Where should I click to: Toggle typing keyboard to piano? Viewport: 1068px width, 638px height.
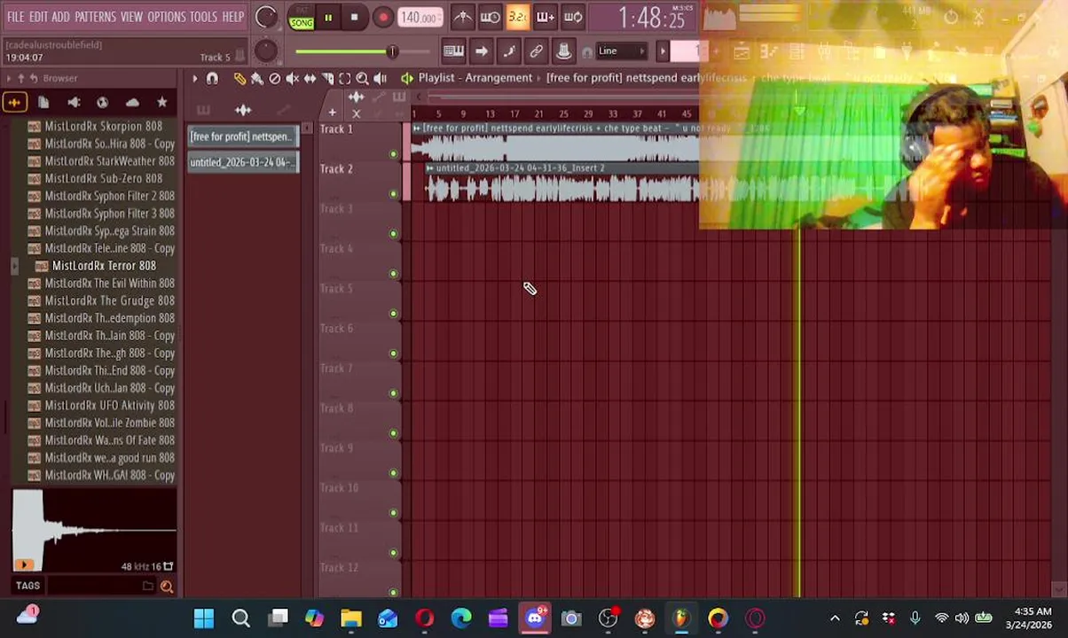pyautogui.click(x=453, y=51)
